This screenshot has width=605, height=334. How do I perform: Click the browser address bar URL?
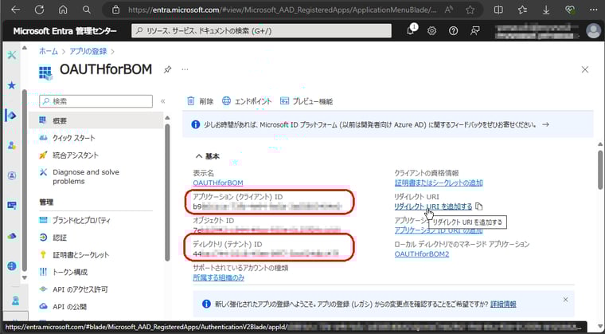tap(283, 10)
